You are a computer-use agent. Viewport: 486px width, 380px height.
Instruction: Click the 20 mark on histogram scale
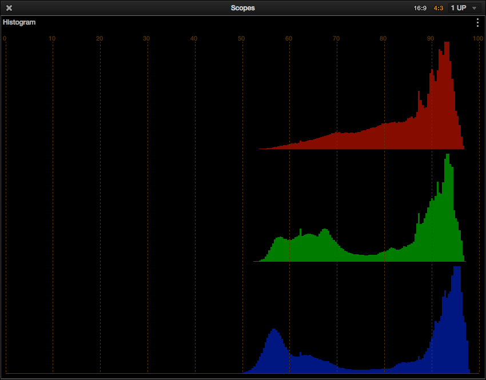pyautogui.click(x=99, y=39)
